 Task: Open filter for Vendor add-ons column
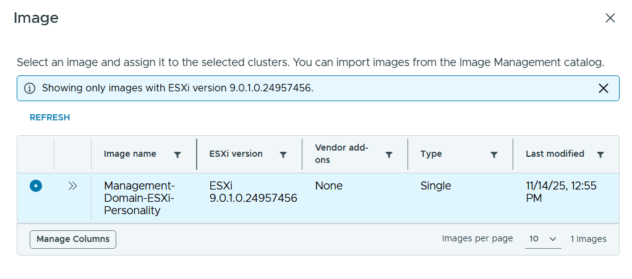click(389, 155)
